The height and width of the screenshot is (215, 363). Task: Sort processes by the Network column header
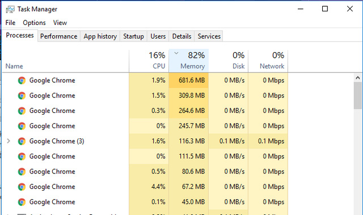(268, 61)
